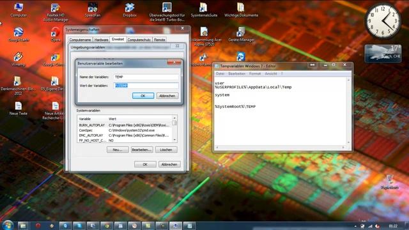Switch to the Computerschutz tab

point(139,40)
